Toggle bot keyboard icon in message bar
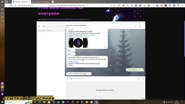 pyautogui.click(x=139, y=79)
